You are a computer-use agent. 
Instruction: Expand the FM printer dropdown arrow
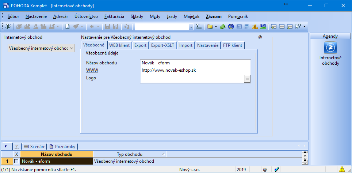[58, 27]
